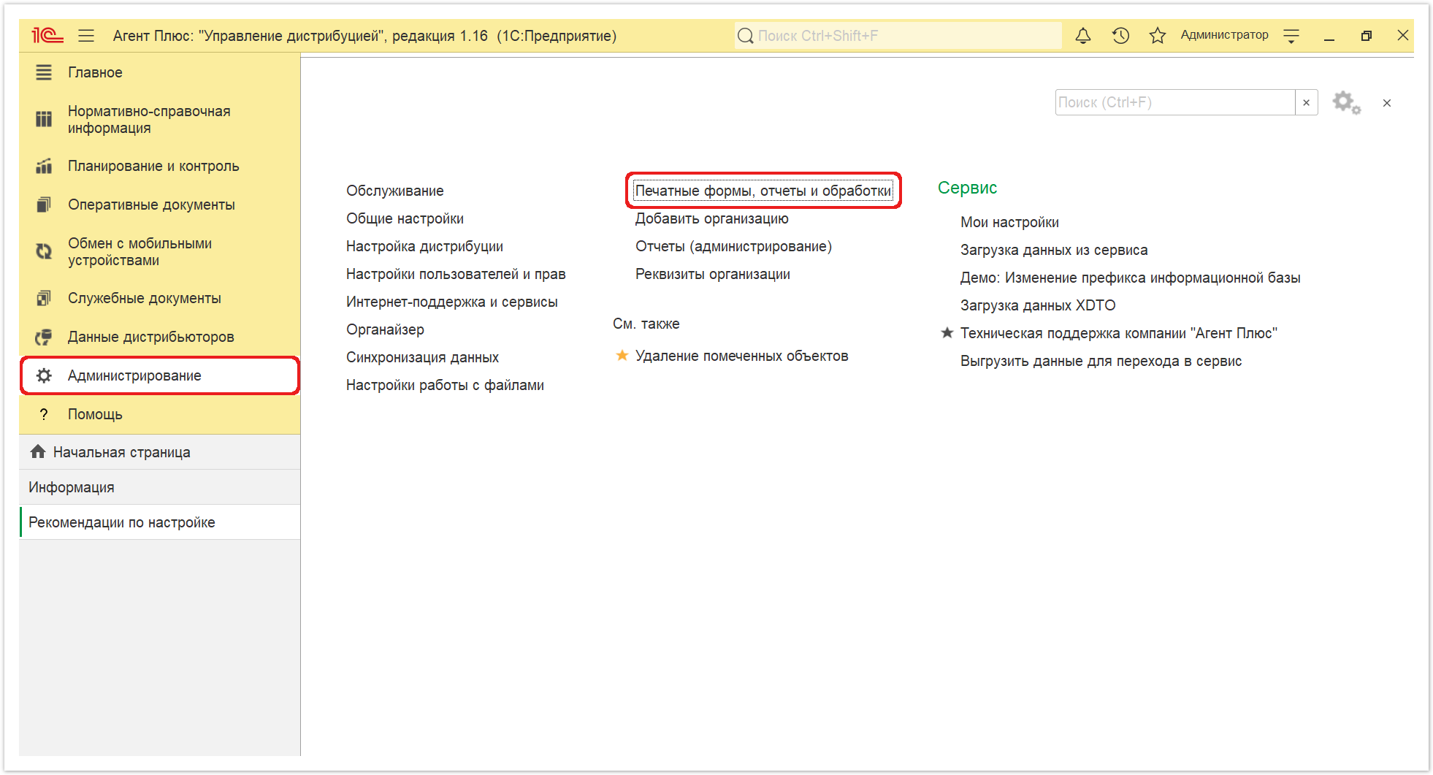This screenshot has width=1433, height=775.
Task: Close the functions panel with X
Action: coord(1387,103)
